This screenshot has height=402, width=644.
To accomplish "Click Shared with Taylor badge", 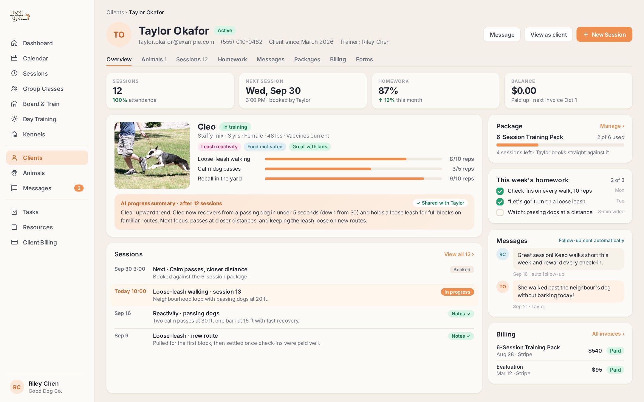I will (440, 203).
